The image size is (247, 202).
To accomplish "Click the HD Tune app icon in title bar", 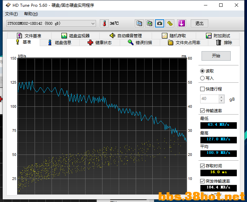I will pyautogui.click(x=8, y=5).
